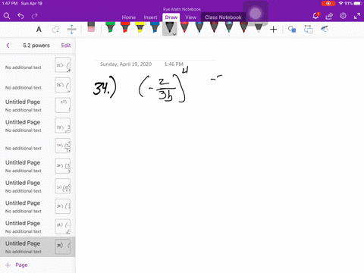
Task: Open the page with 26) thumbnail
Action: tap(38, 85)
